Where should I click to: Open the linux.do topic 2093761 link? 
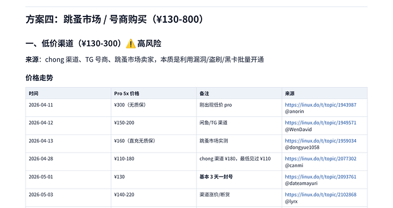click(320, 177)
